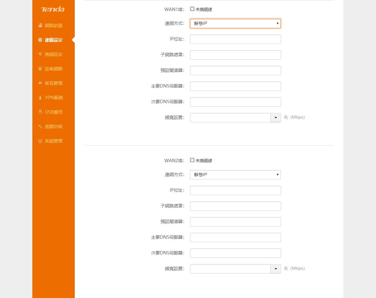Click WAN2 '兆 (Mbps)' unit text
This screenshot has width=376, height=298.
294,268
